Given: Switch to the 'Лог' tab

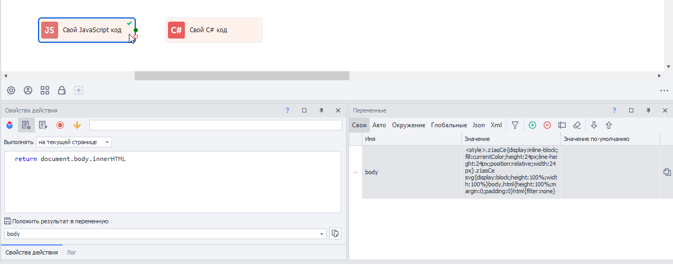Looking at the screenshot, I should (71, 252).
